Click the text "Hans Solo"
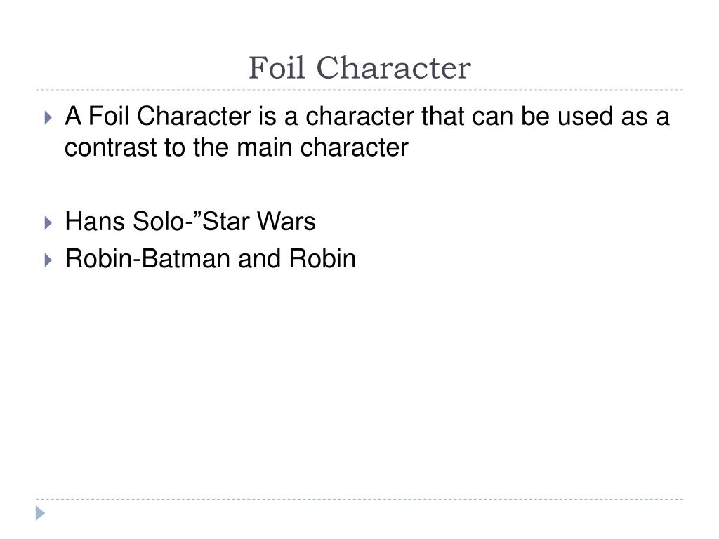The image size is (719, 539). pyautogui.click(x=124, y=221)
